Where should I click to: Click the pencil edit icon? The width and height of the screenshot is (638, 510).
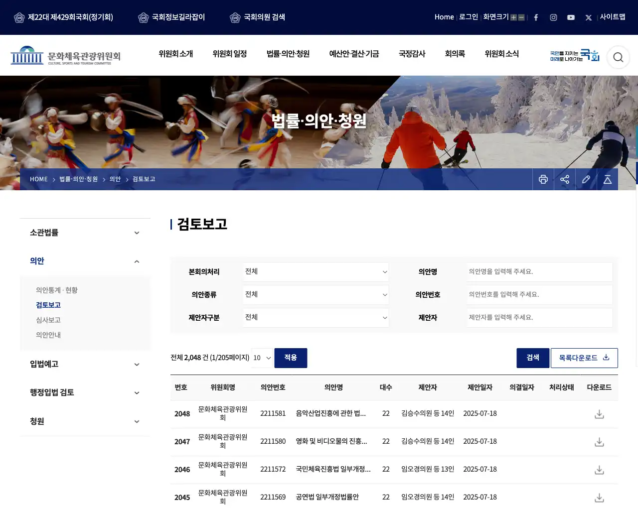pyautogui.click(x=586, y=179)
